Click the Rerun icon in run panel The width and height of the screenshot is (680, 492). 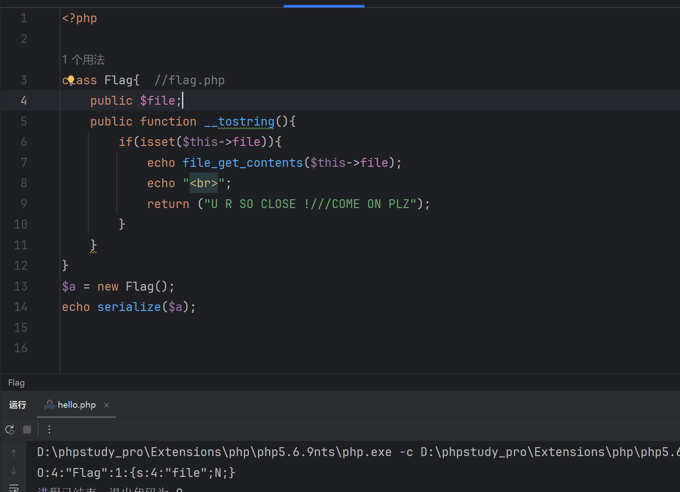10,429
